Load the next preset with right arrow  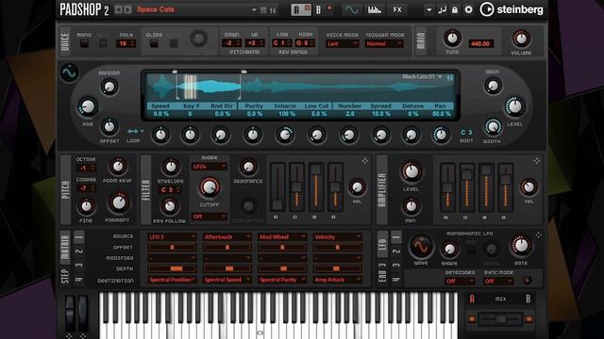tap(128, 9)
